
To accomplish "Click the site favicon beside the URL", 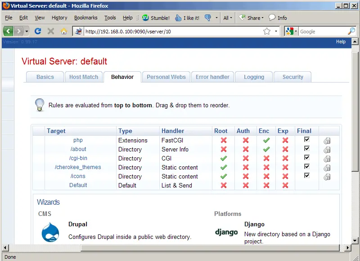I will pyautogui.click(x=78, y=31).
